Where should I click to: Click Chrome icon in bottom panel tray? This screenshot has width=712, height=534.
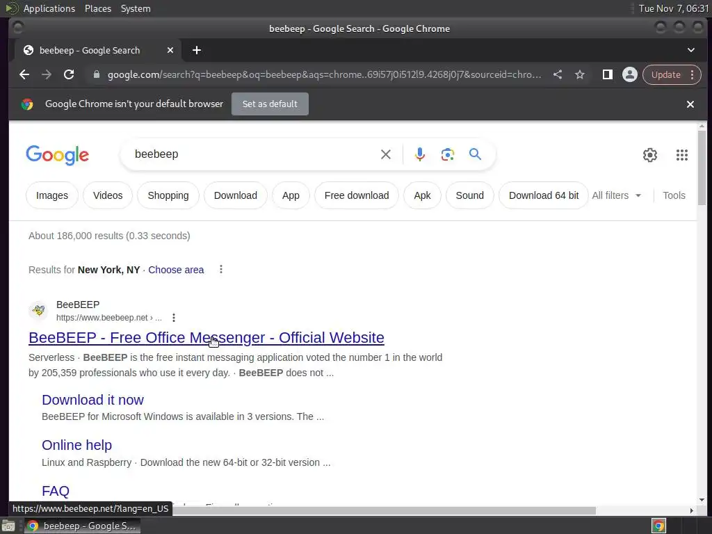[x=658, y=526]
